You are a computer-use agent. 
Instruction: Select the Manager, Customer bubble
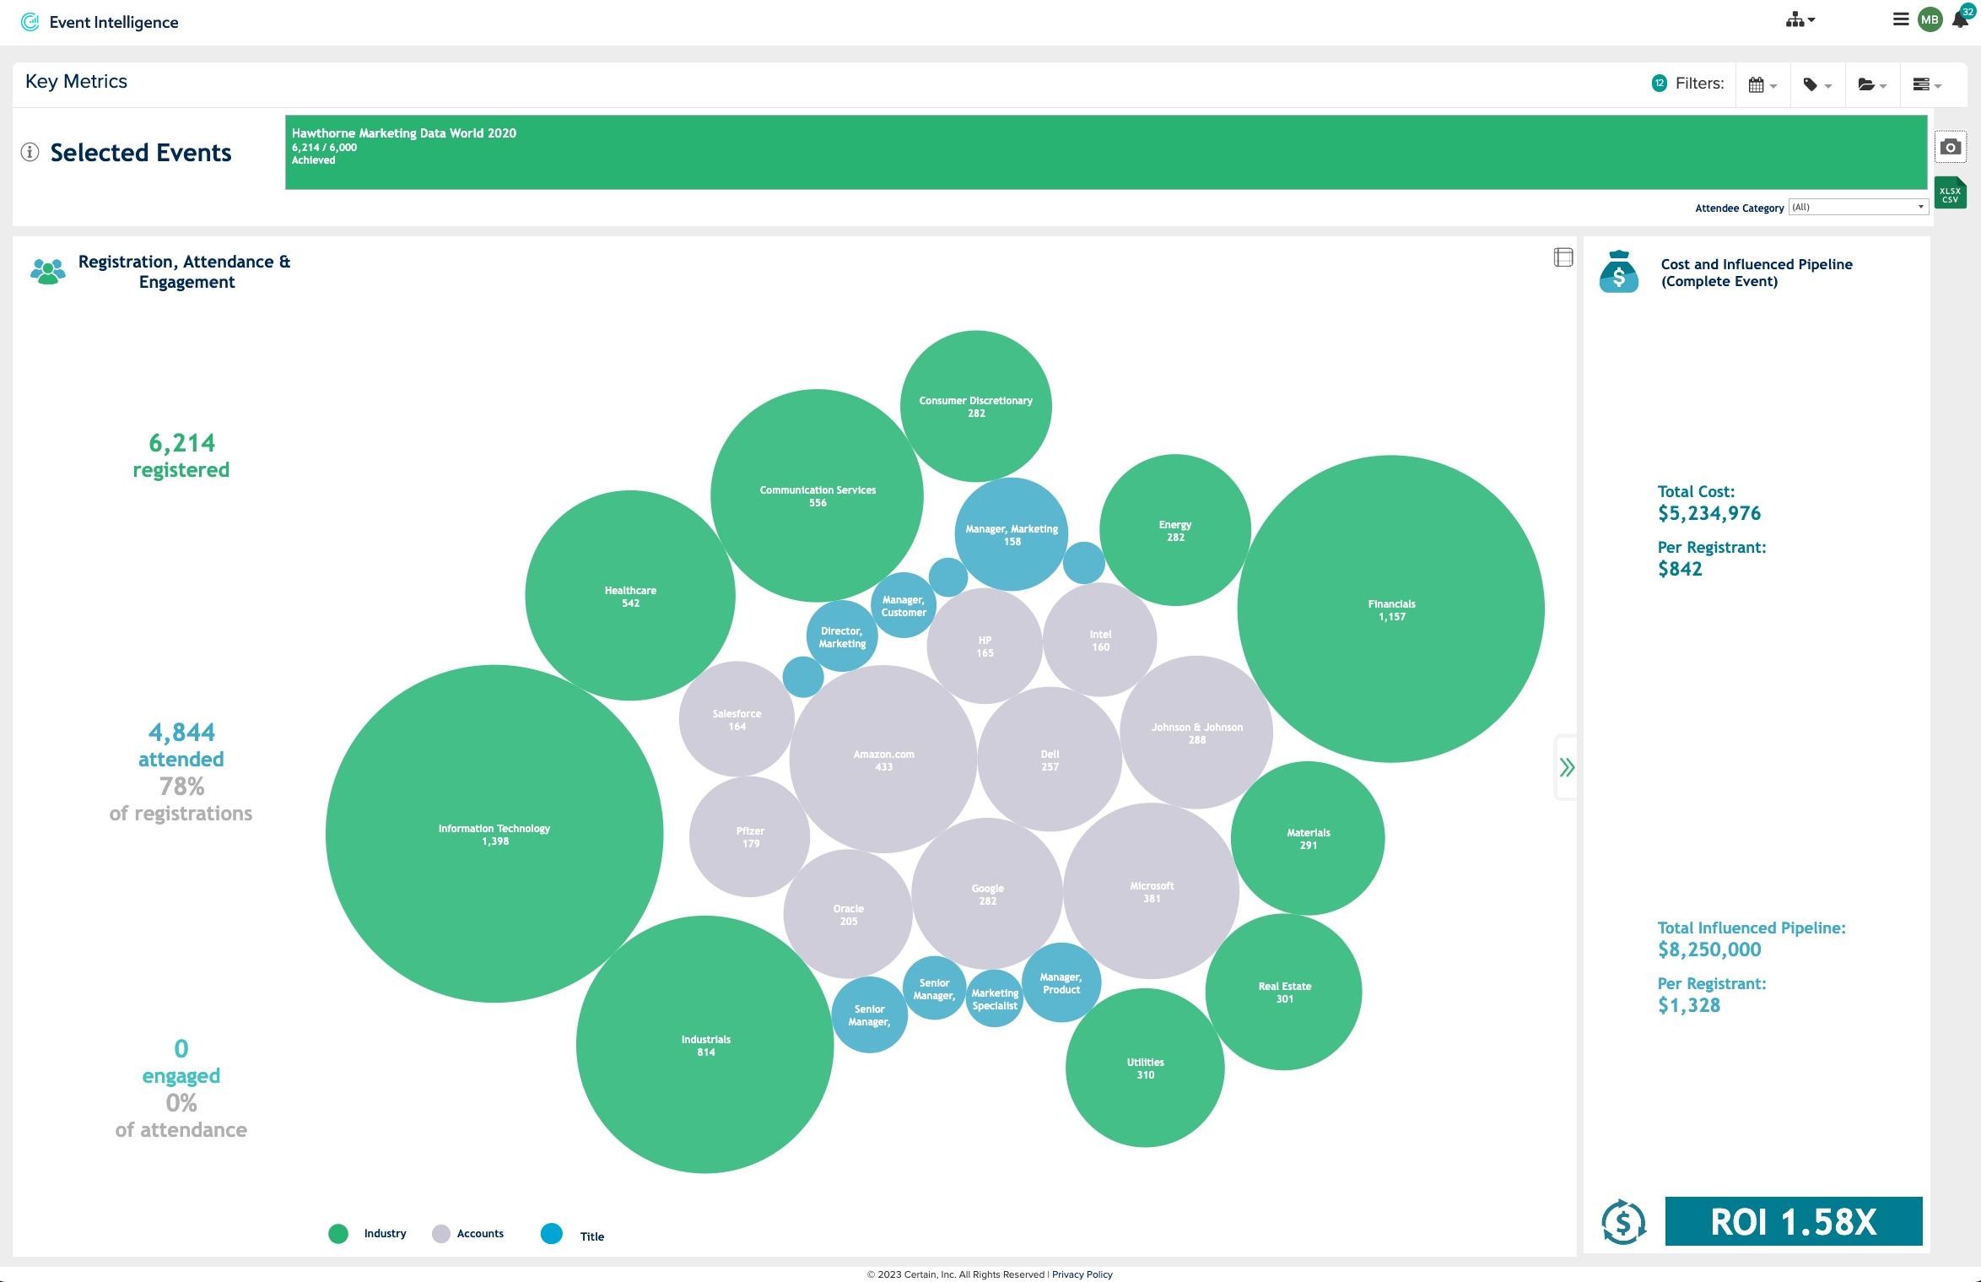[904, 605]
